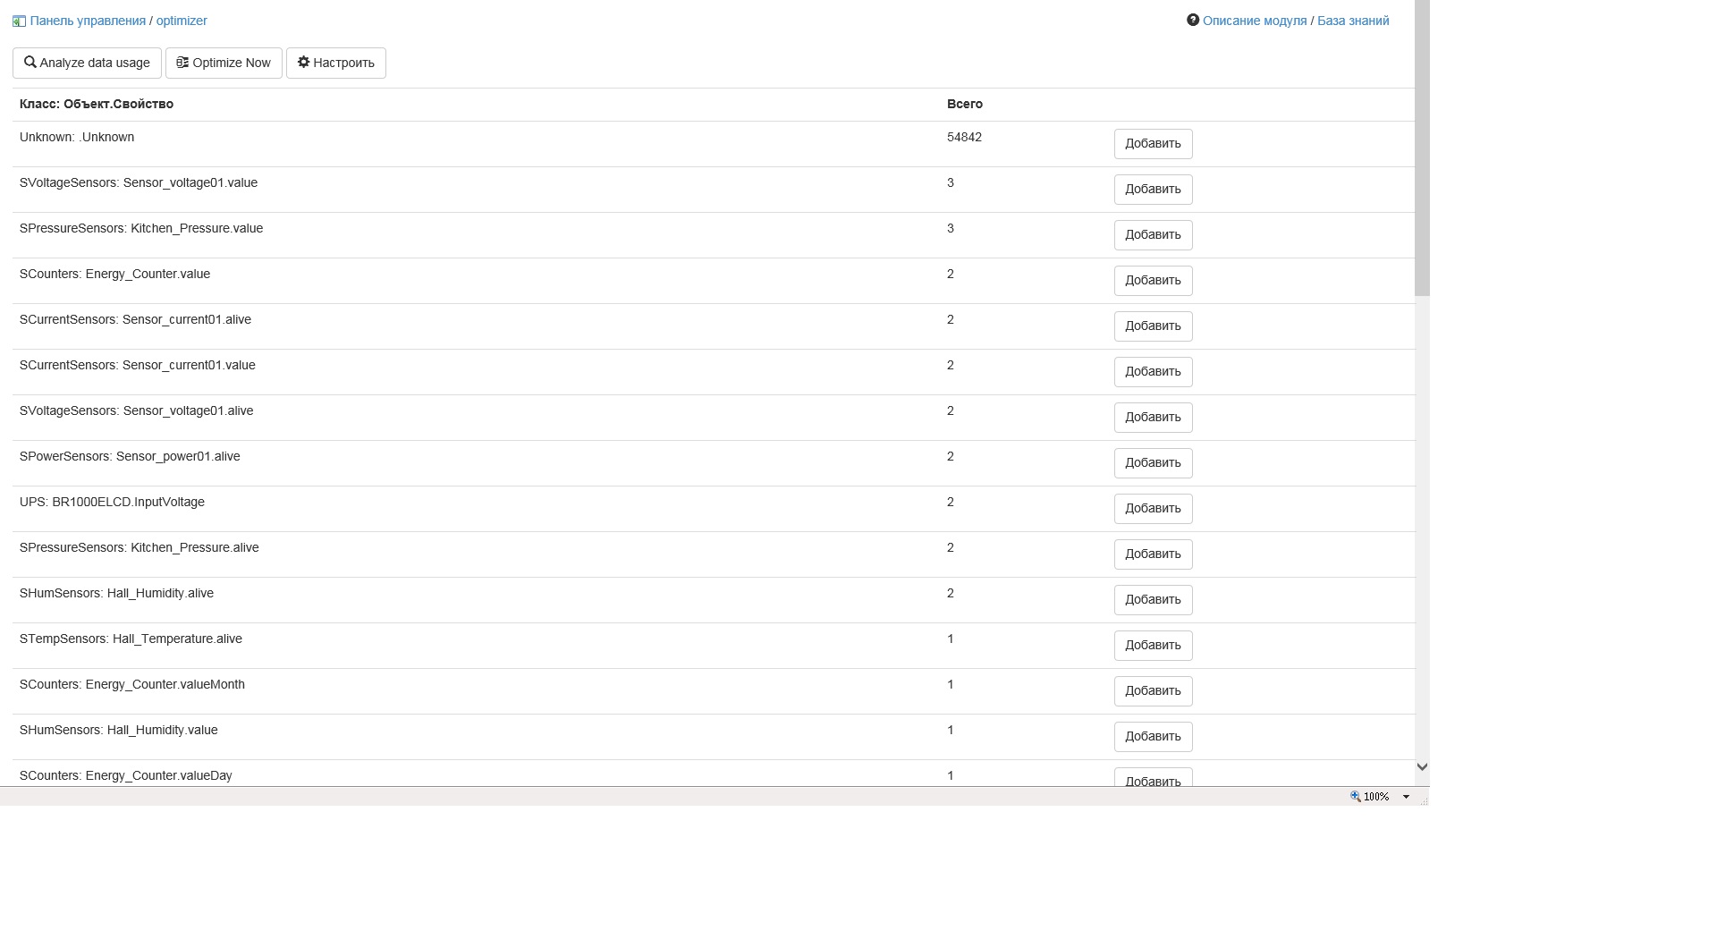Click Добавить for Hall_Humidity.value row
The image size is (1717, 939).
point(1153,737)
